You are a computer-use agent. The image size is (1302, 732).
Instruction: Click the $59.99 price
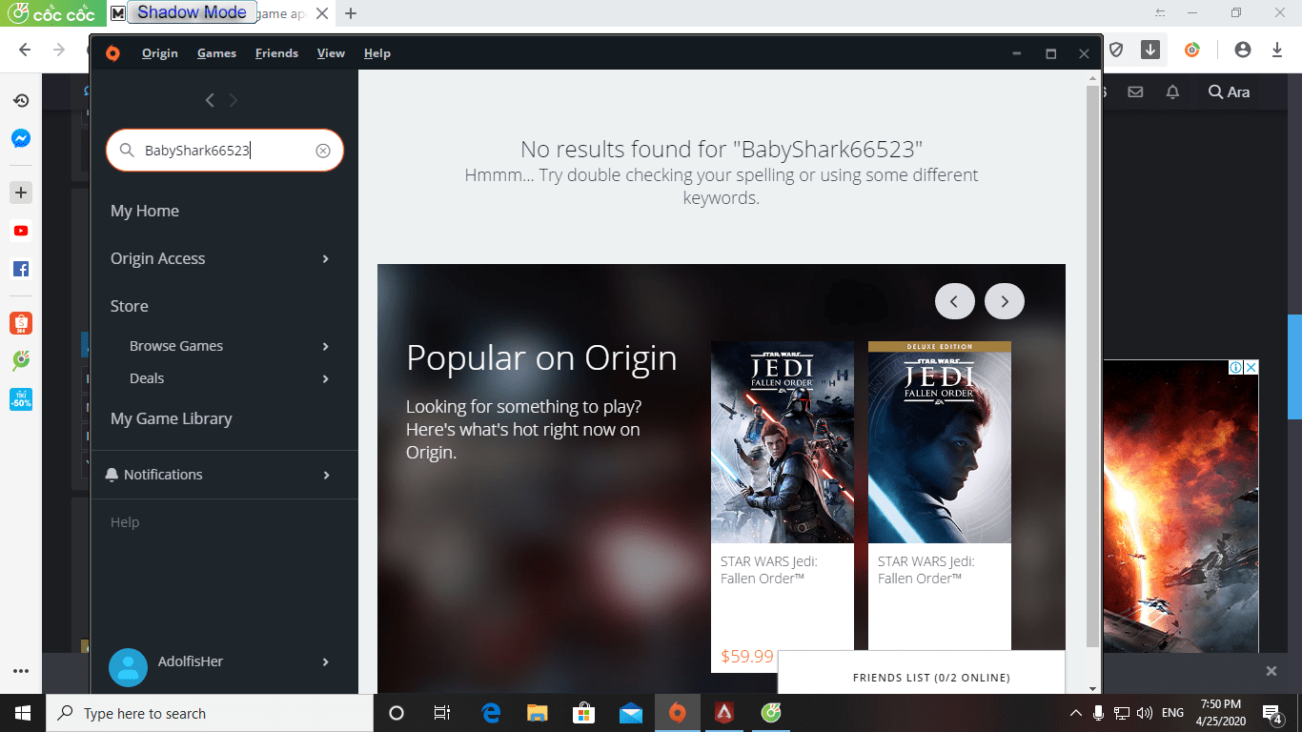click(747, 656)
